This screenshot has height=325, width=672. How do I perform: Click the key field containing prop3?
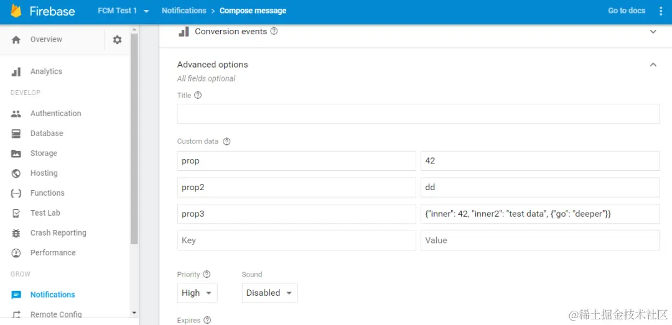(297, 214)
